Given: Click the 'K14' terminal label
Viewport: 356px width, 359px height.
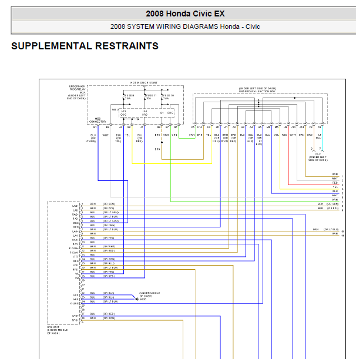Looking at the screenshot, I should pyautogui.click(x=200, y=127).
